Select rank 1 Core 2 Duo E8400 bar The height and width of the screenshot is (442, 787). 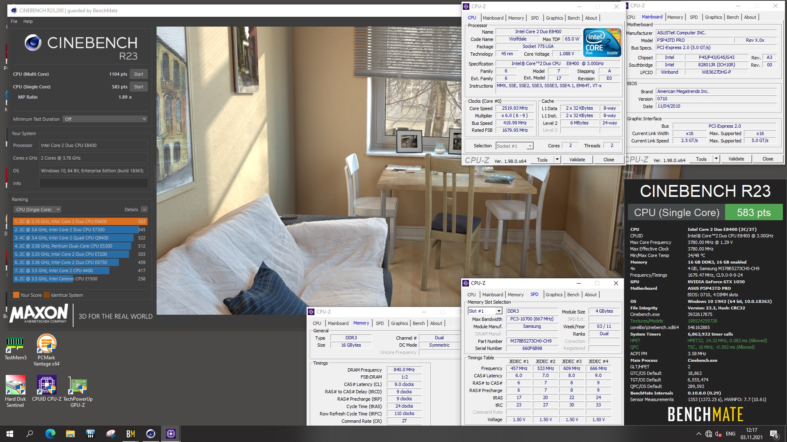80,221
